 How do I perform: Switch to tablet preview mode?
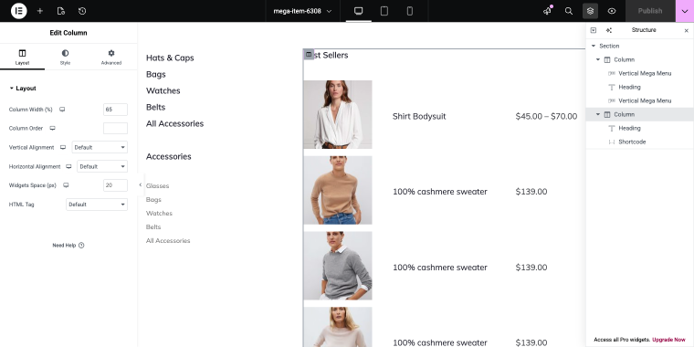[384, 11]
